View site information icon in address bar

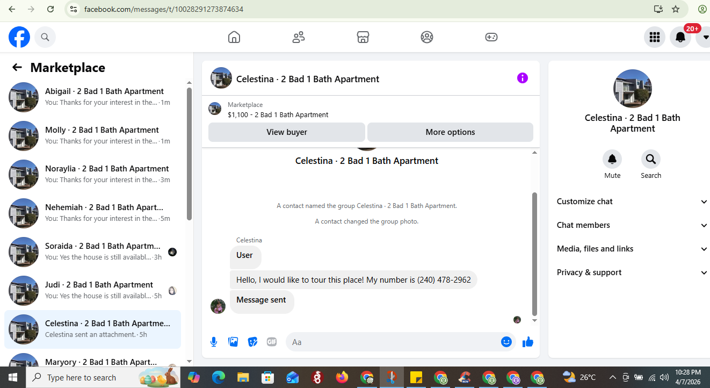[74, 9]
